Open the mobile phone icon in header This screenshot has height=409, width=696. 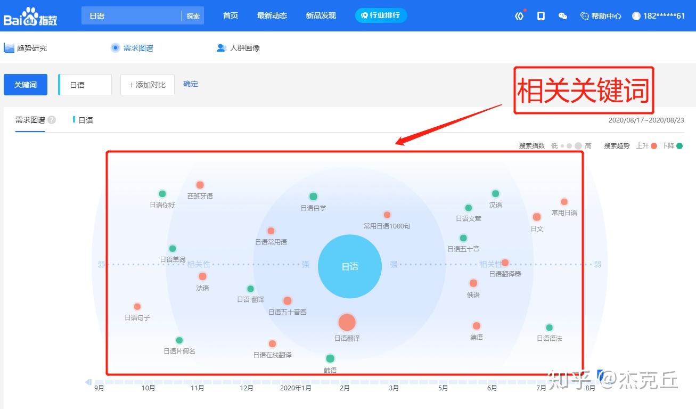tap(541, 16)
